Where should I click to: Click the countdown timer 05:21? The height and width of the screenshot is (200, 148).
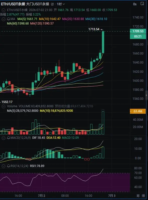138,36
